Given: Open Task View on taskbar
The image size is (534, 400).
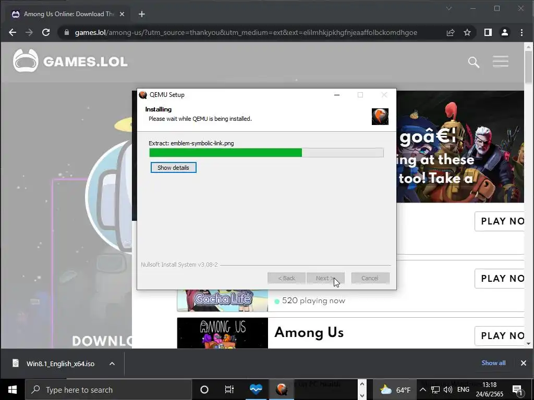Looking at the screenshot, I should 229,390.
